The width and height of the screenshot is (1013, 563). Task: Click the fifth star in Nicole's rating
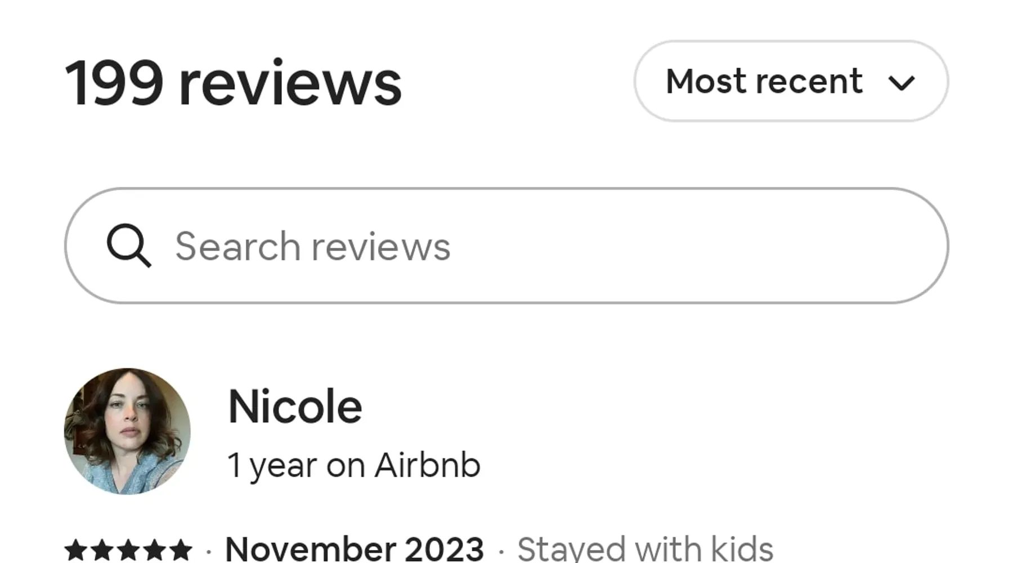(x=181, y=550)
